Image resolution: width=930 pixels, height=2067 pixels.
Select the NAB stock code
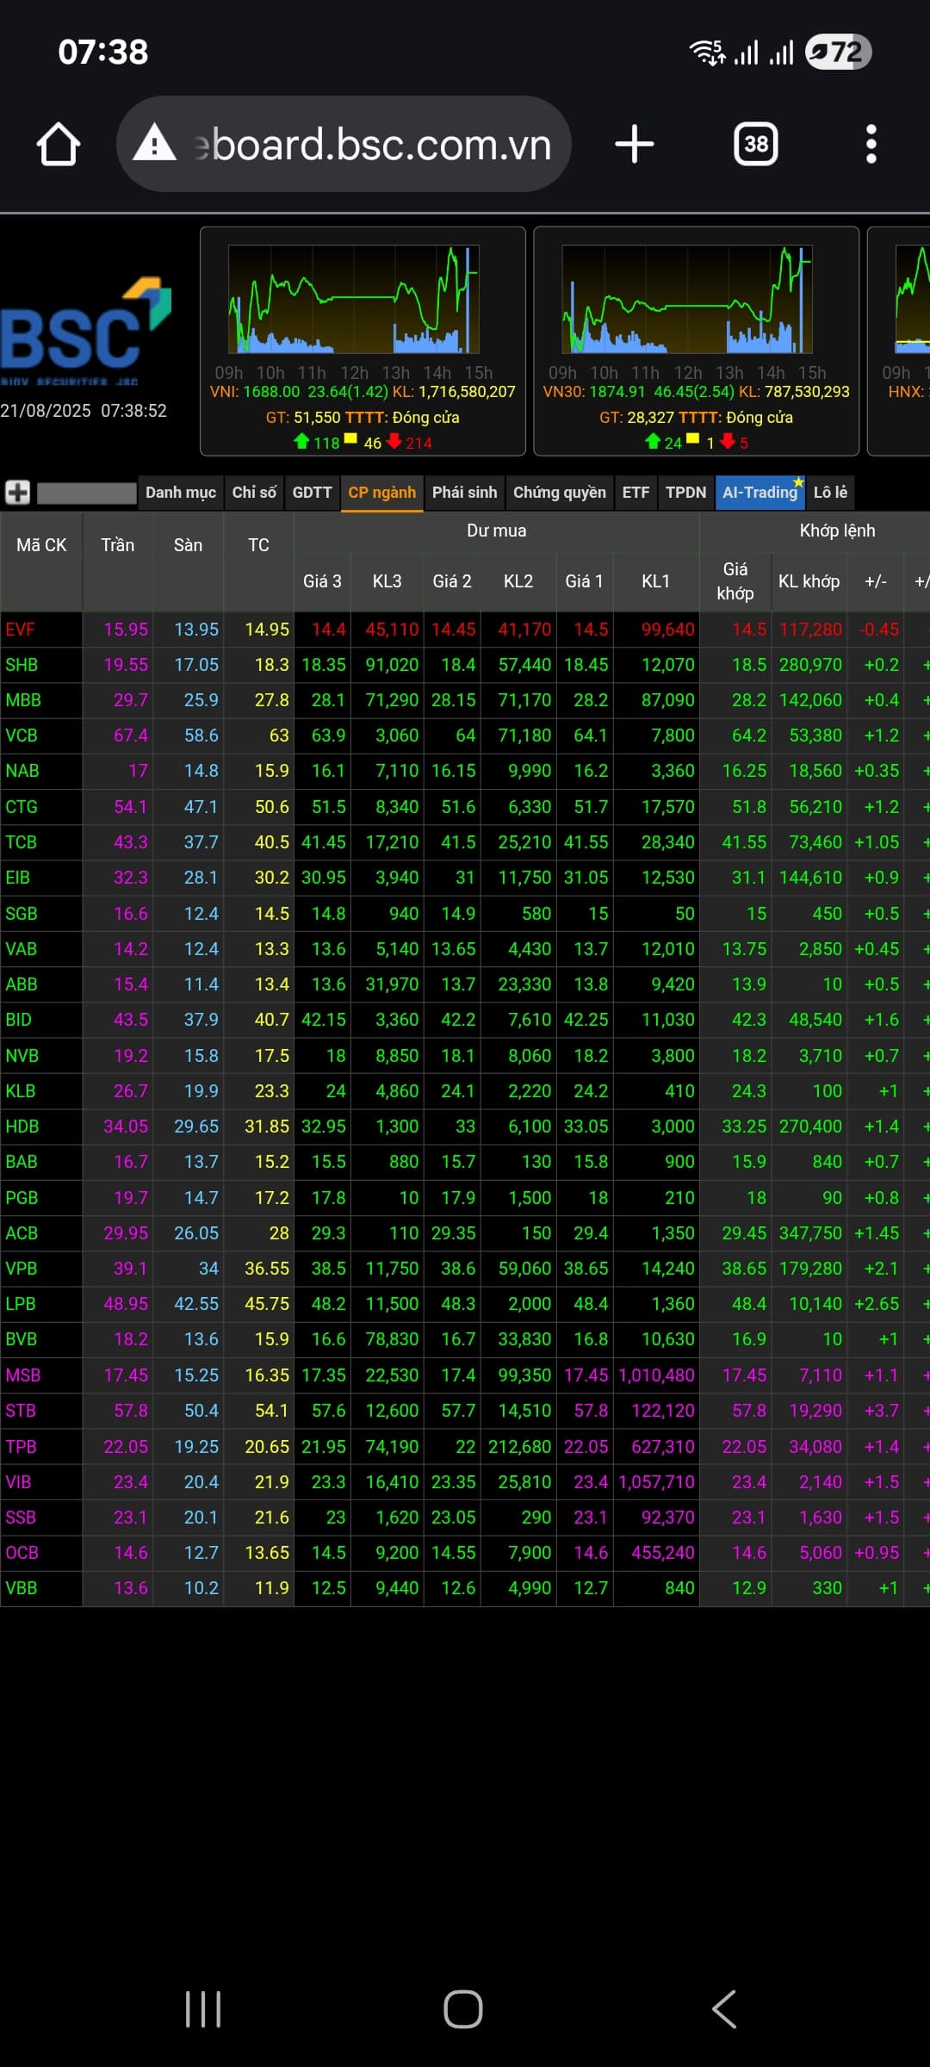pos(22,771)
